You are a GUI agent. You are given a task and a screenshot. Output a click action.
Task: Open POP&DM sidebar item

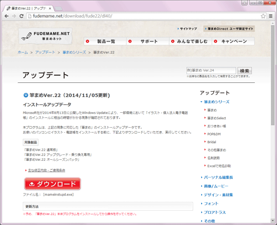tap(214, 134)
